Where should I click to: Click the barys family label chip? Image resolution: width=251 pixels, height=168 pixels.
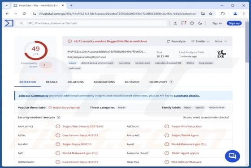(x=187, y=108)
